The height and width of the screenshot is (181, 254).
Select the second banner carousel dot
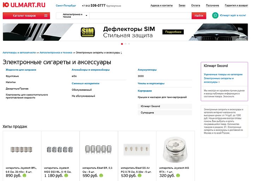pos(126,44)
